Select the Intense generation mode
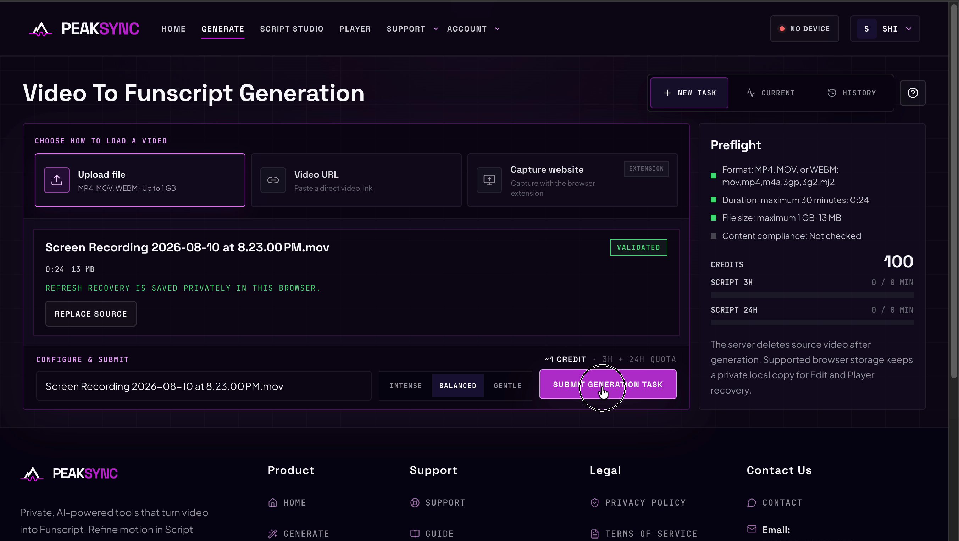This screenshot has width=959, height=541. (406, 386)
